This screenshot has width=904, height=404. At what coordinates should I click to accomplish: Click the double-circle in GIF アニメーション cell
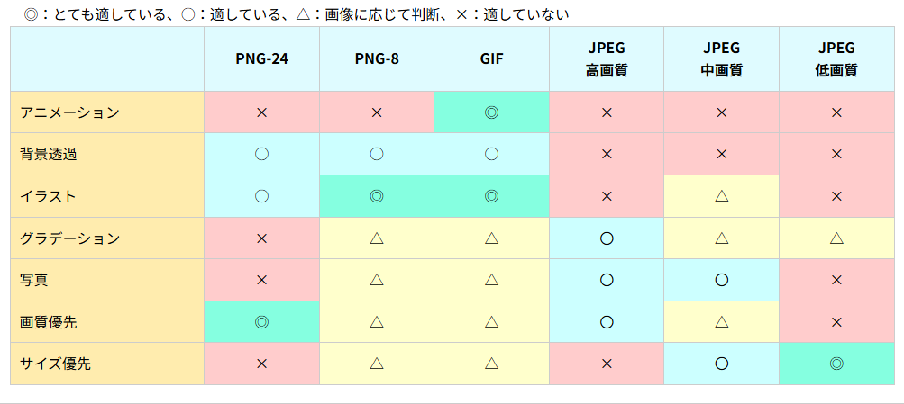coord(491,112)
